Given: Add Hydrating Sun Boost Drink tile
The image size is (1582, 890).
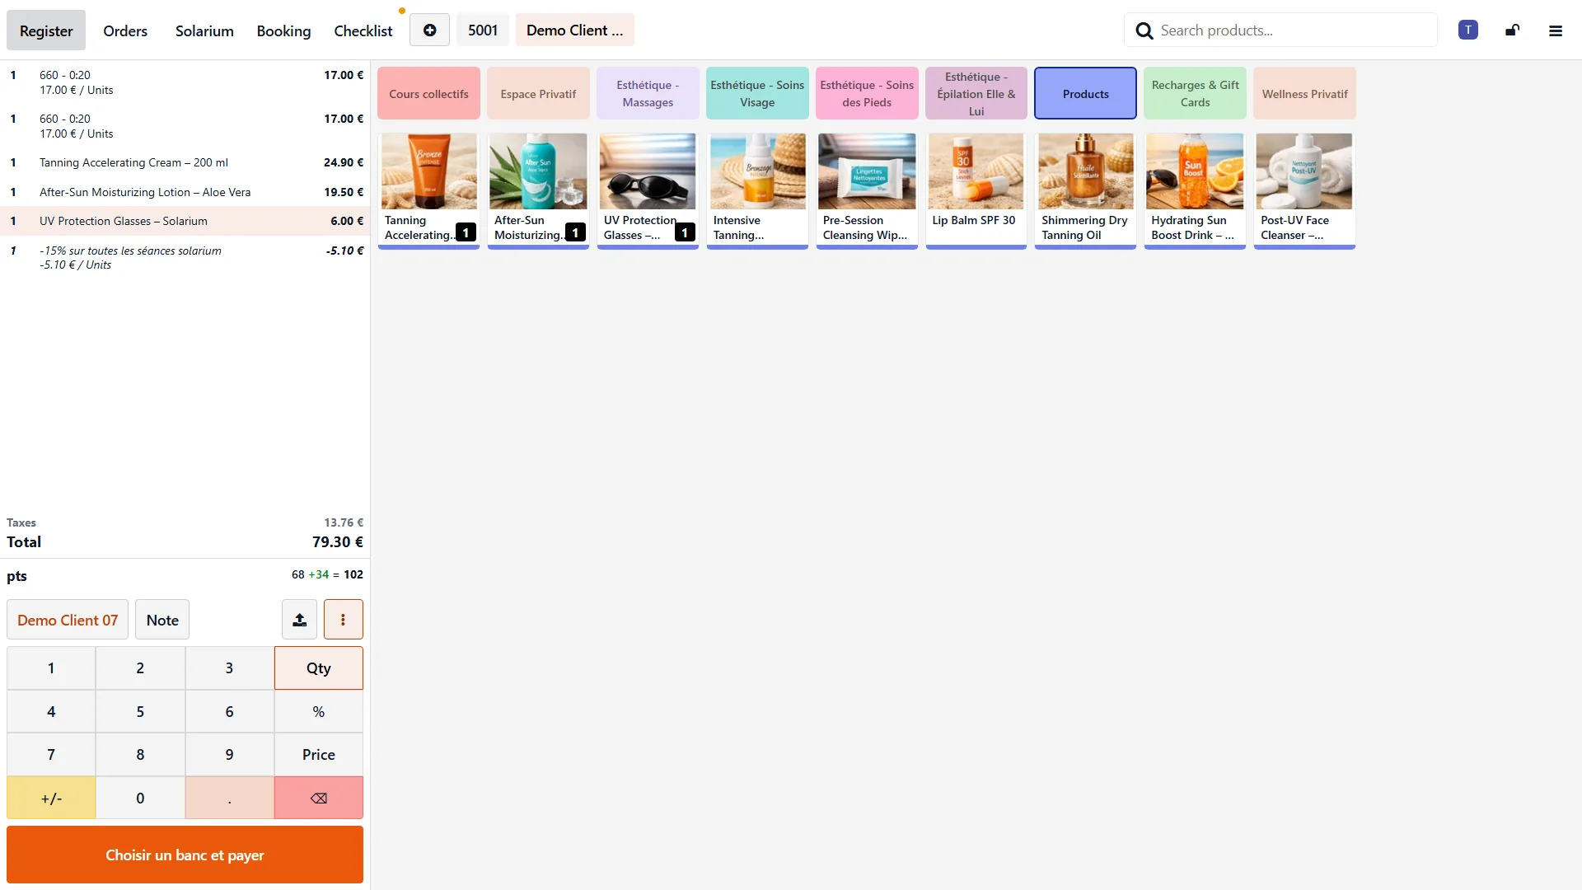Looking at the screenshot, I should pos(1195,190).
